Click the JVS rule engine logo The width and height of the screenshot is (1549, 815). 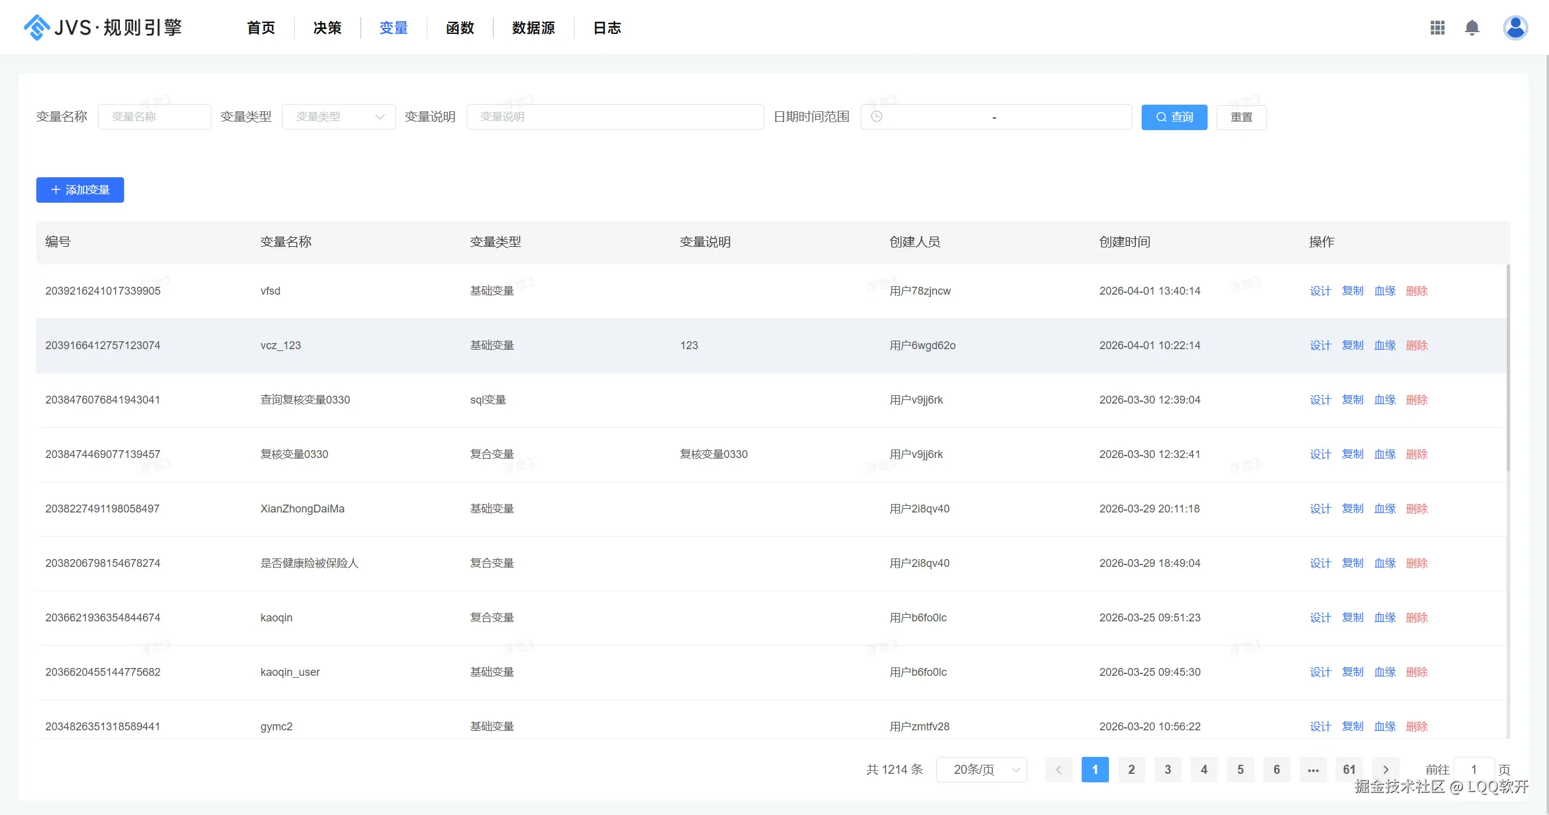(x=102, y=28)
